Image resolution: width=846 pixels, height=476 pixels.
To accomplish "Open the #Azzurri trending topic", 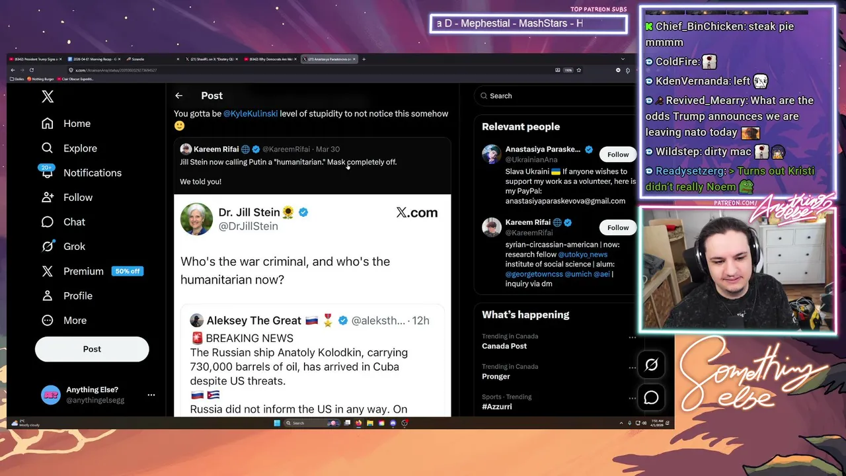I will 497,407.
